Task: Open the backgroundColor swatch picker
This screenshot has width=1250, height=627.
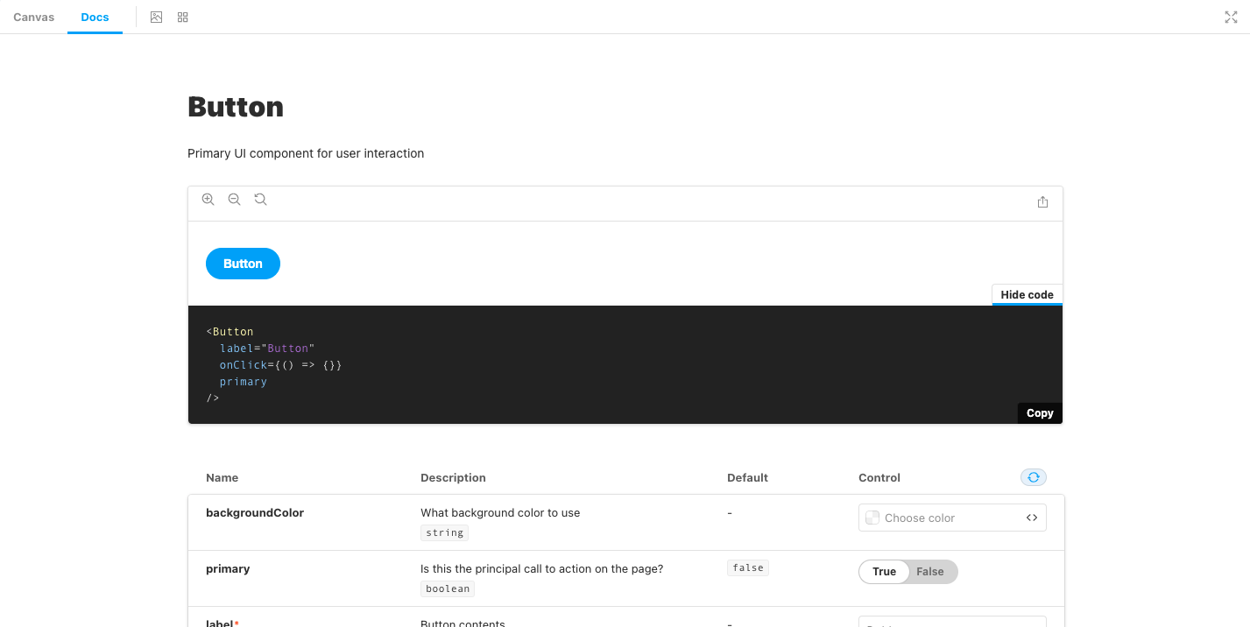Action: point(872,518)
